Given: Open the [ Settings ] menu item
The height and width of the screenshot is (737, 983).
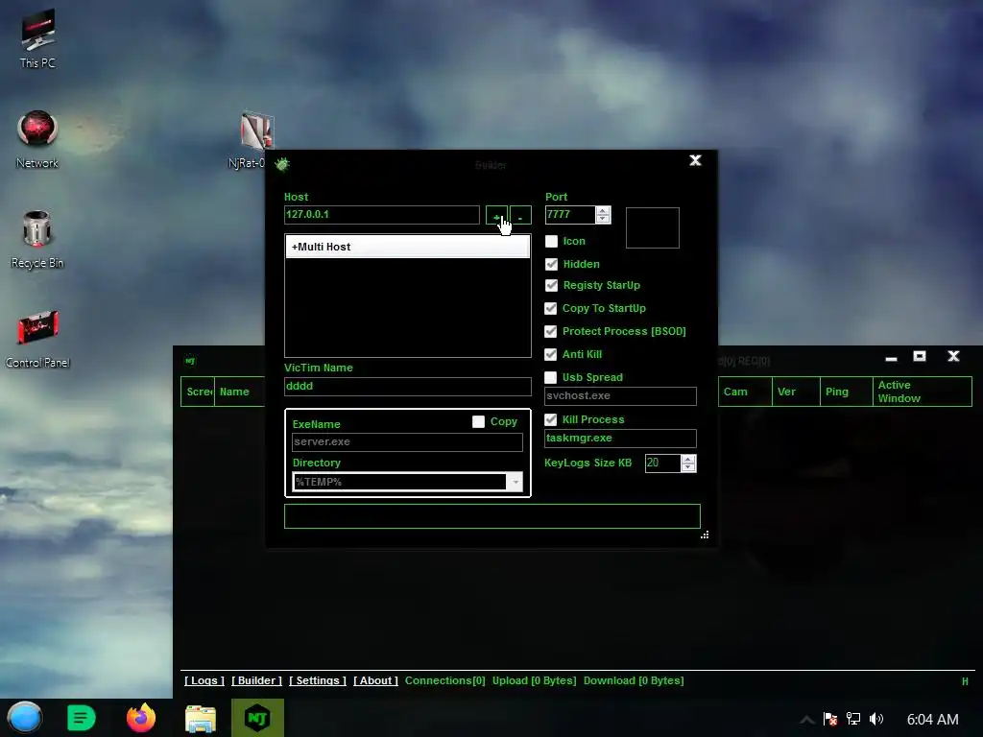Looking at the screenshot, I should tap(318, 680).
